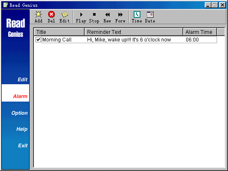Image resolution: width=228 pixels, height=171 pixels.
Task: Click the Time clock icon
Action: coord(137,17)
